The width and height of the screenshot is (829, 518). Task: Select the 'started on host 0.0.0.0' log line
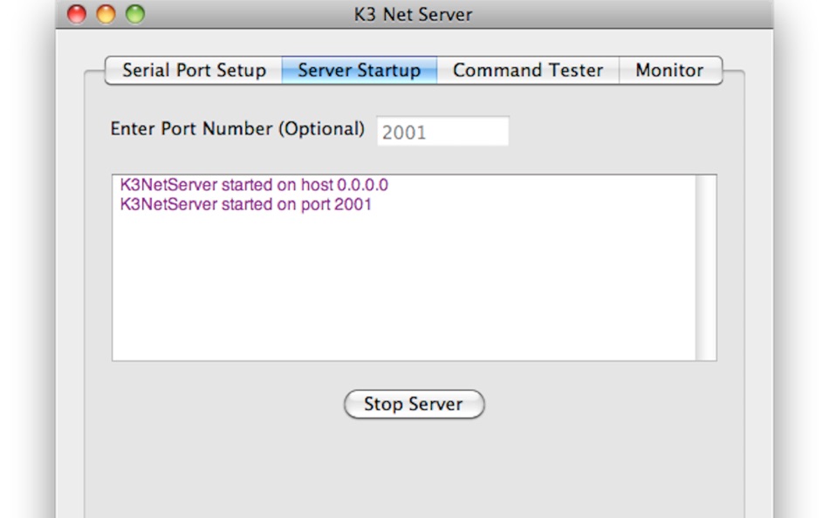click(254, 185)
